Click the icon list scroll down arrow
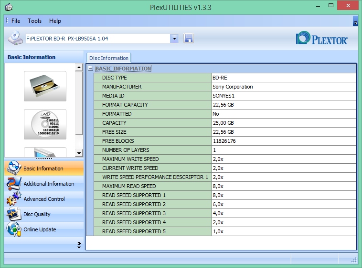Viewport: 362px width, 268px height. (x=79, y=153)
